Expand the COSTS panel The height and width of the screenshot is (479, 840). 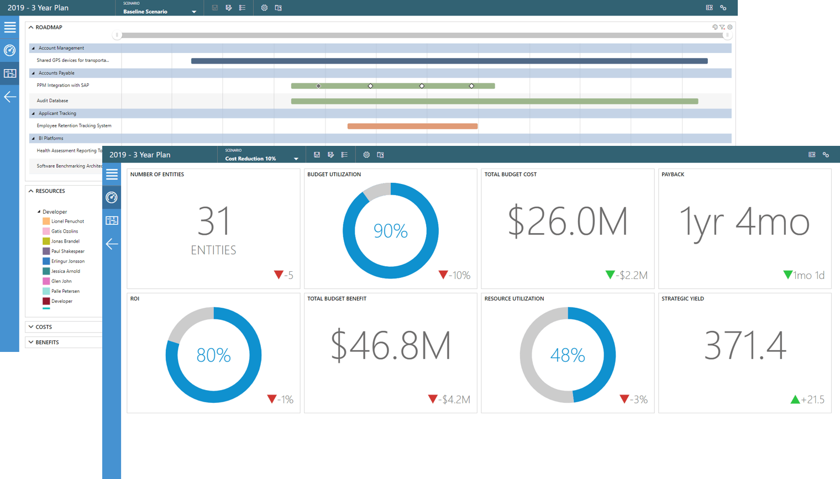coord(31,327)
